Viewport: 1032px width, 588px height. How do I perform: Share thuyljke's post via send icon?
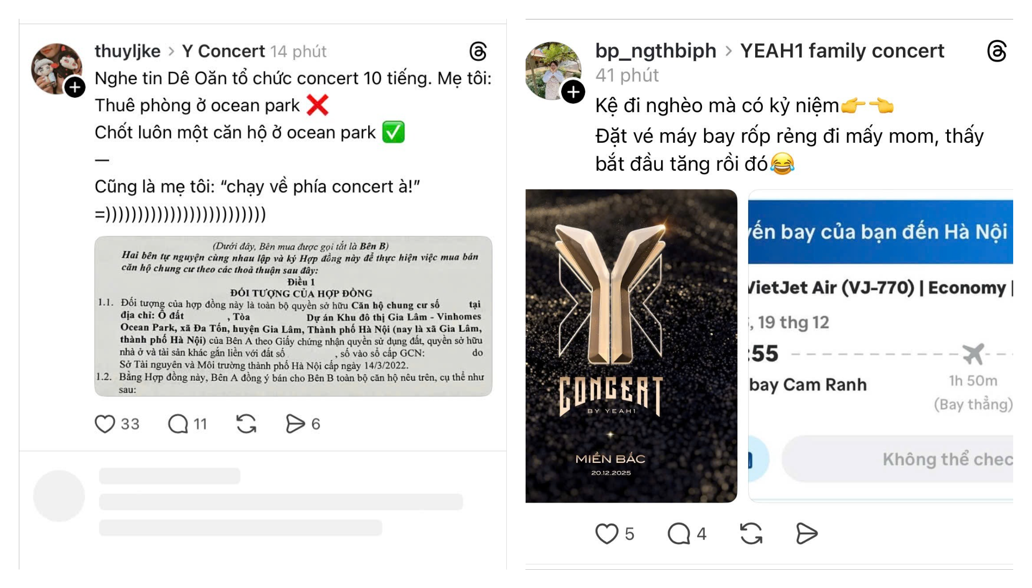coord(295,424)
